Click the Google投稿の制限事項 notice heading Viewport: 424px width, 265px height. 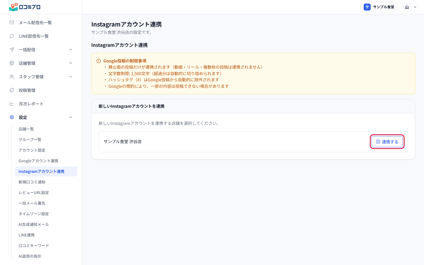[125, 61]
